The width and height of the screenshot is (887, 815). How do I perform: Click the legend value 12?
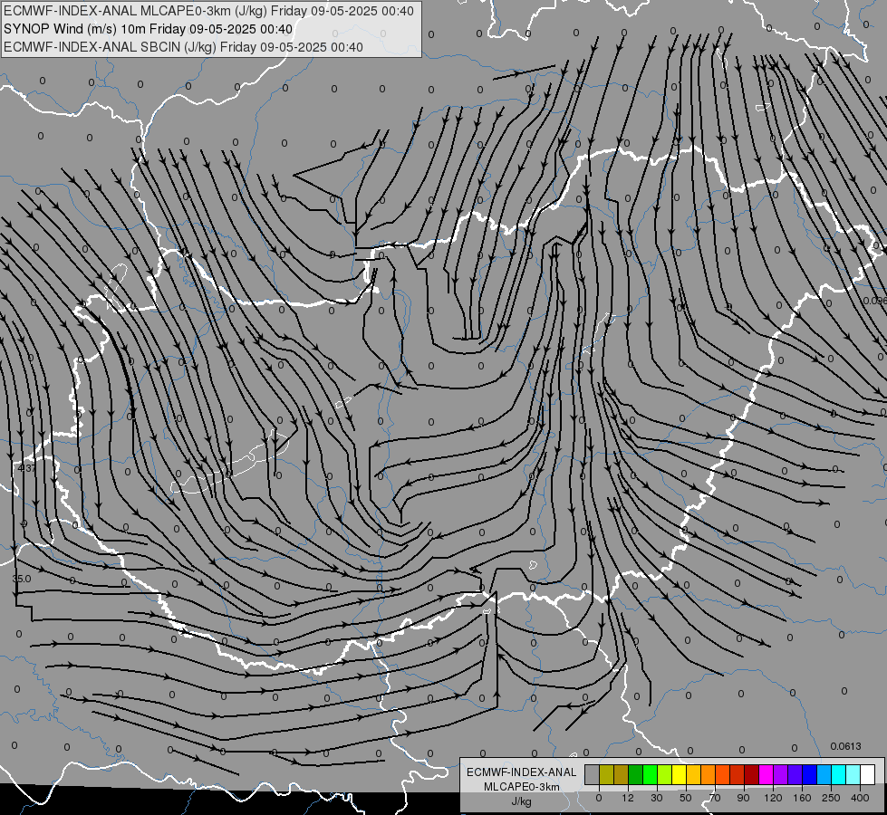(627, 798)
